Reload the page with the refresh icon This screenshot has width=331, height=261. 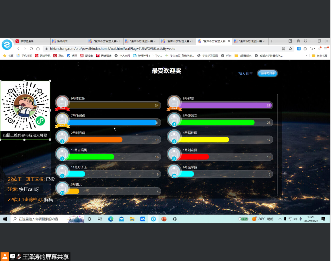31,49
